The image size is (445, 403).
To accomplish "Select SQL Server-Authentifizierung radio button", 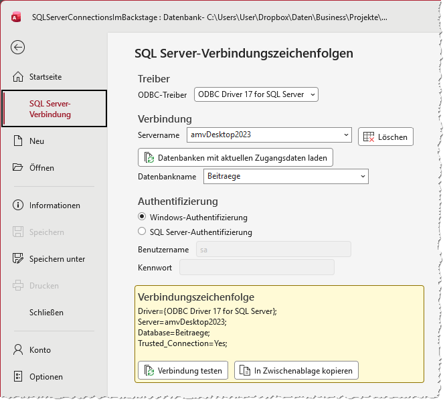I will coord(142,232).
